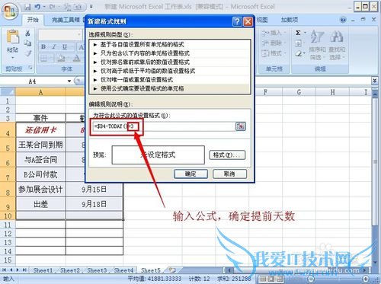Switch to the 加载项 ribbon tab
The height and width of the screenshot is (284, 381).
point(290,20)
